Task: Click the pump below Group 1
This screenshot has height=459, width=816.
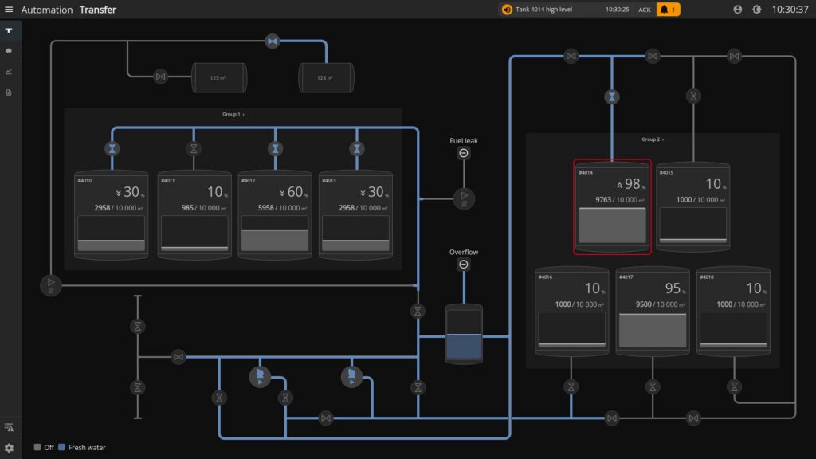Action: (51, 285)
